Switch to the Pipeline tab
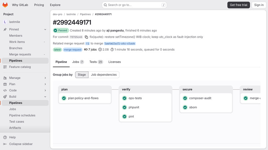Viewport: 268px width, 150px height. tap(61, 62)
